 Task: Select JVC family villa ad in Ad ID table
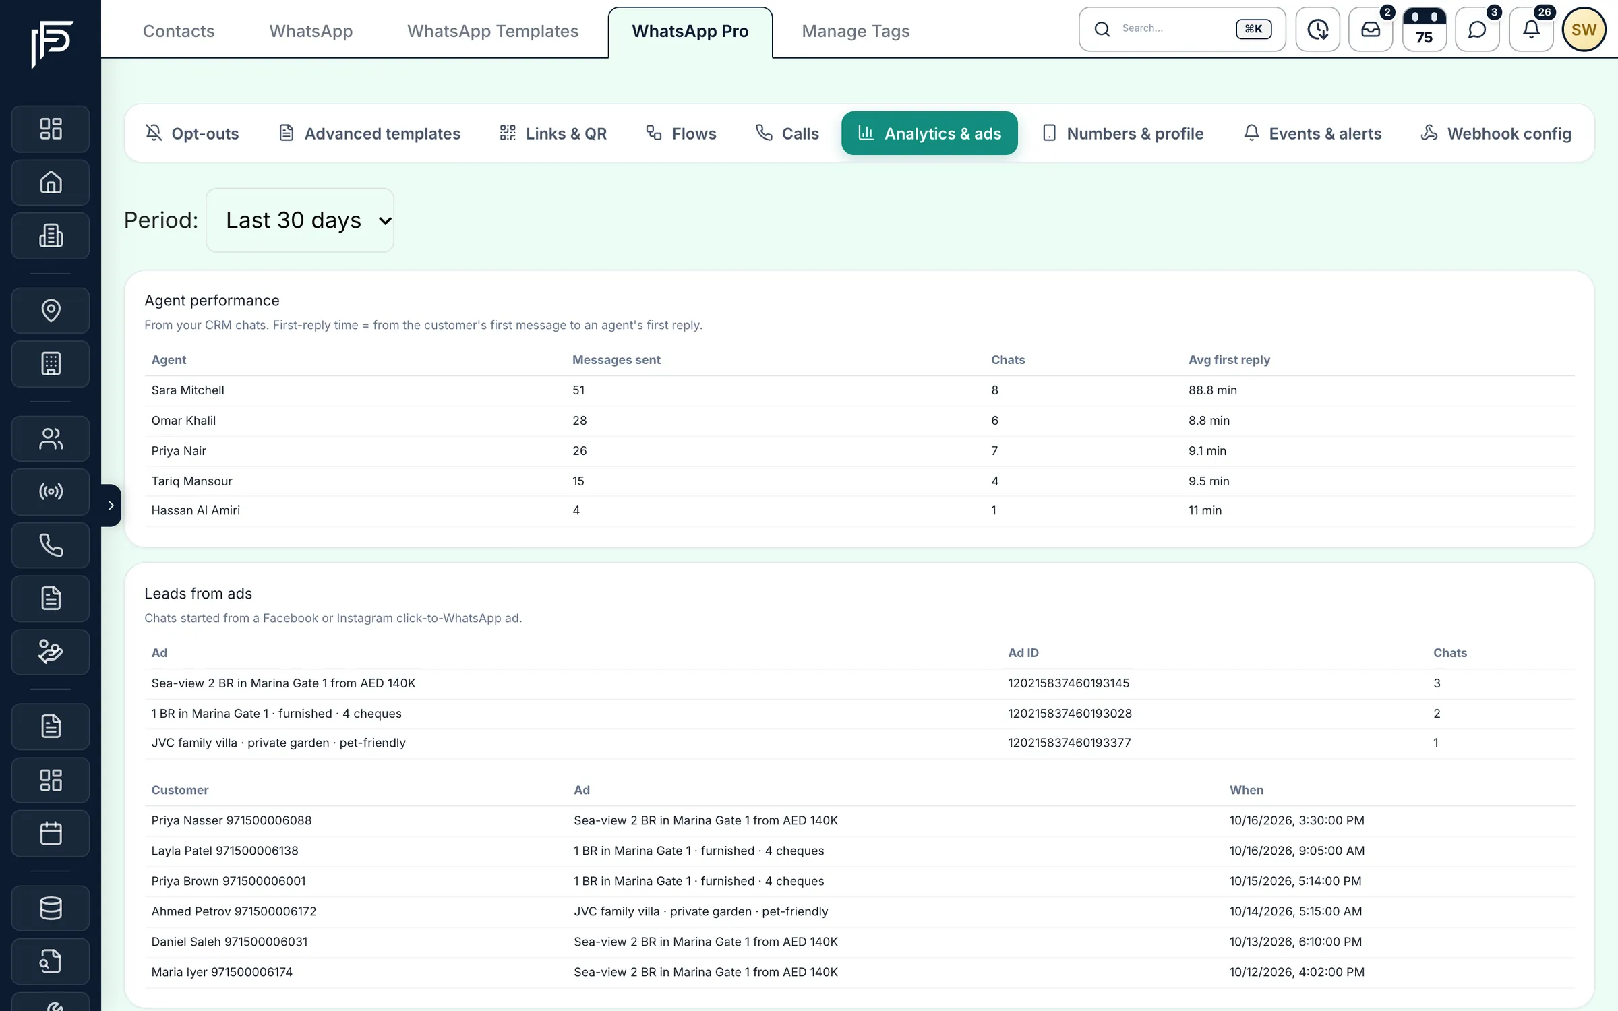pyautogui.click(x=278, y=743)
